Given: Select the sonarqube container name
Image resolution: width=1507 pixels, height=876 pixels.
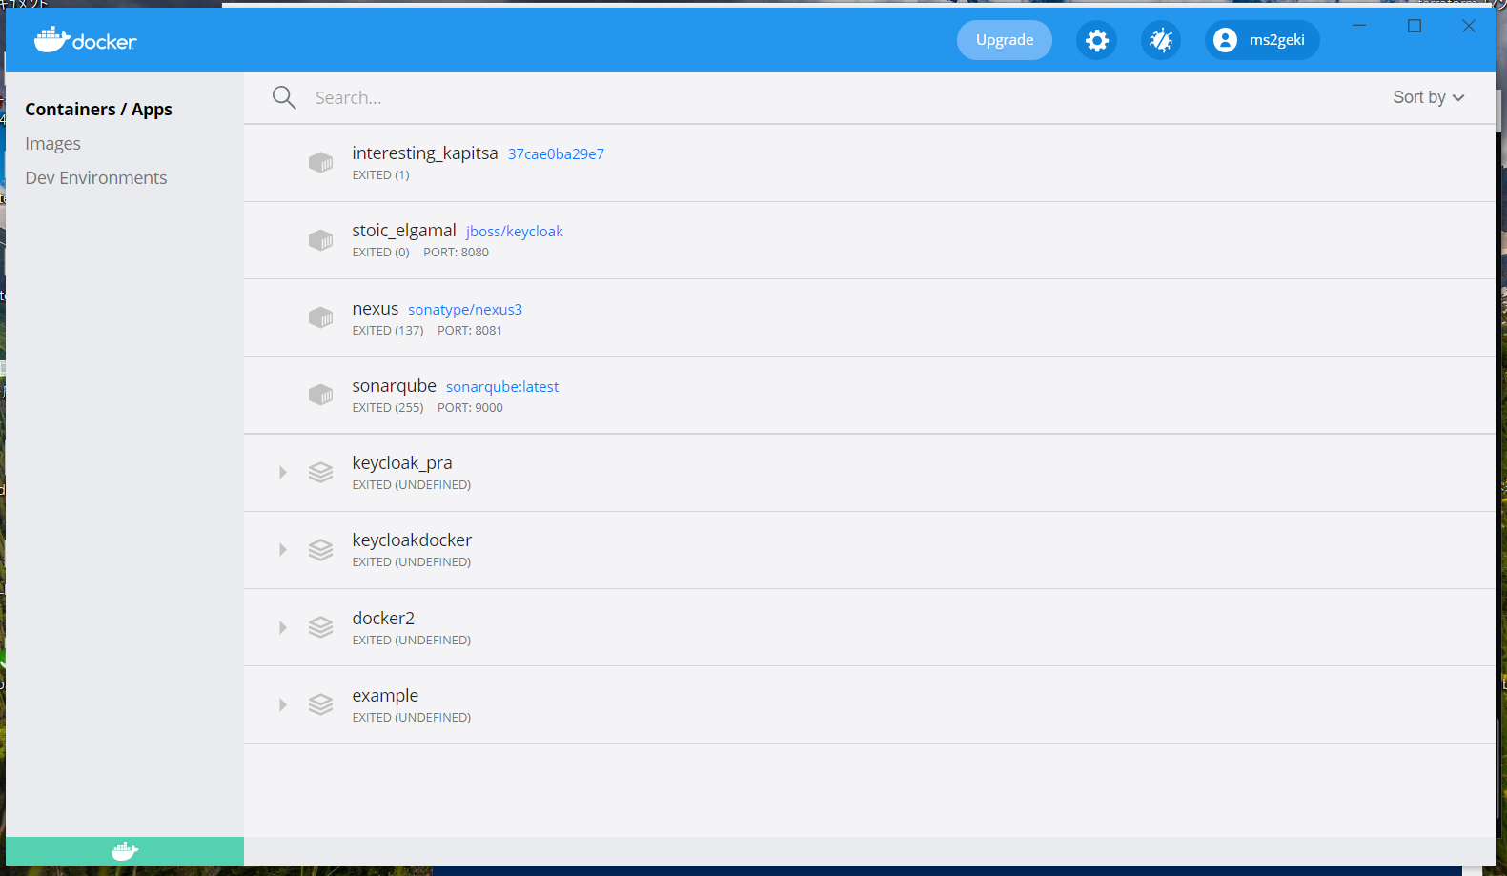Looking at the screenshot, I should coord(394,386).
